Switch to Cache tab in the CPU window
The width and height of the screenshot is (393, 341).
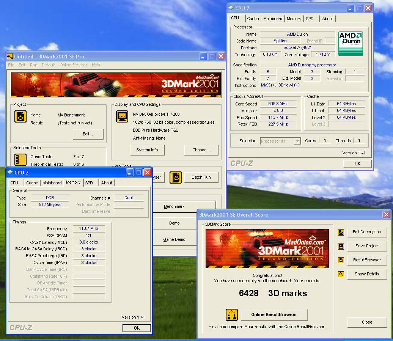coord(253,19)
